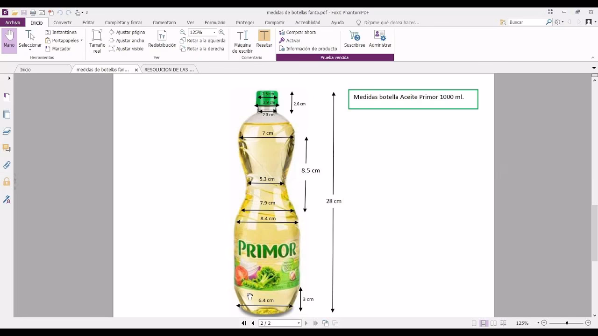The width and height of the screenshot is (598, 336).
Task: Enable single page view mode
Action: [x=474, y=322]
